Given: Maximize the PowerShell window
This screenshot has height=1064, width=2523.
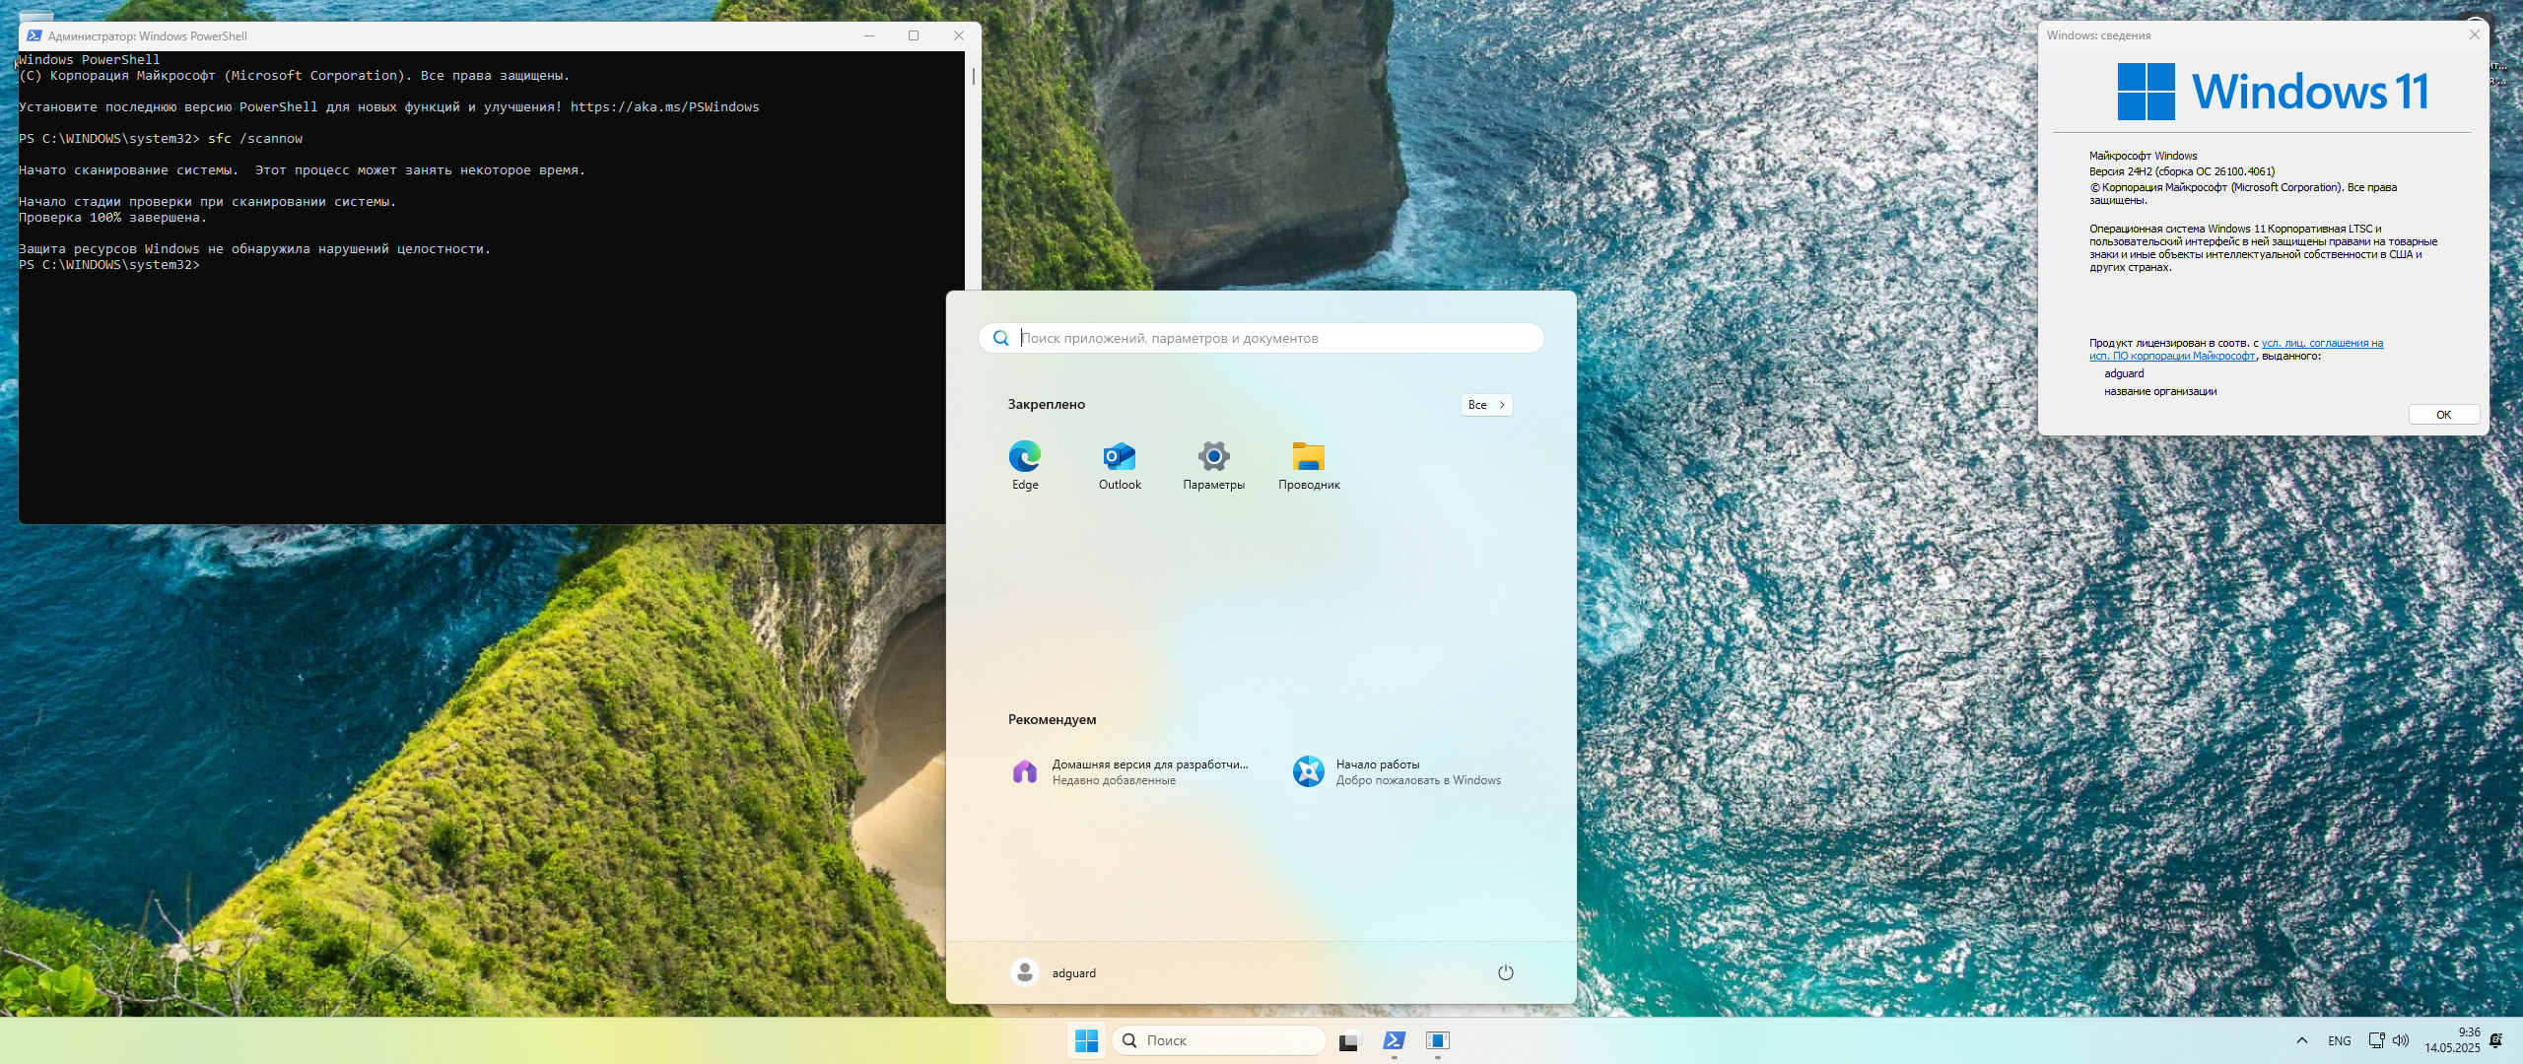Looking at the screenshot, I should 914,35.
